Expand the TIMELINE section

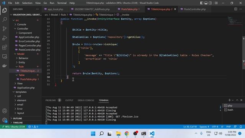point(18,123)
